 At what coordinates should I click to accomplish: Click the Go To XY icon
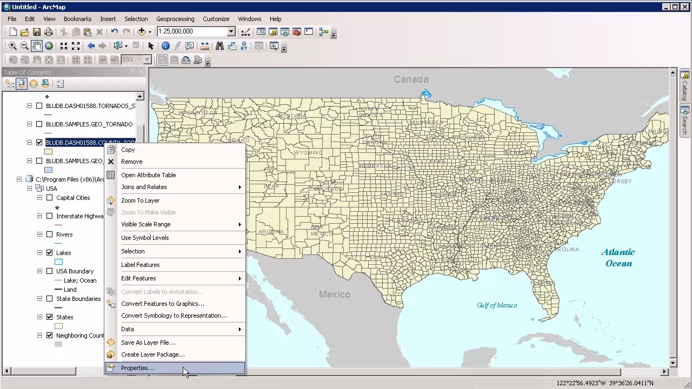pyautogui.click(x=244, y=46)
